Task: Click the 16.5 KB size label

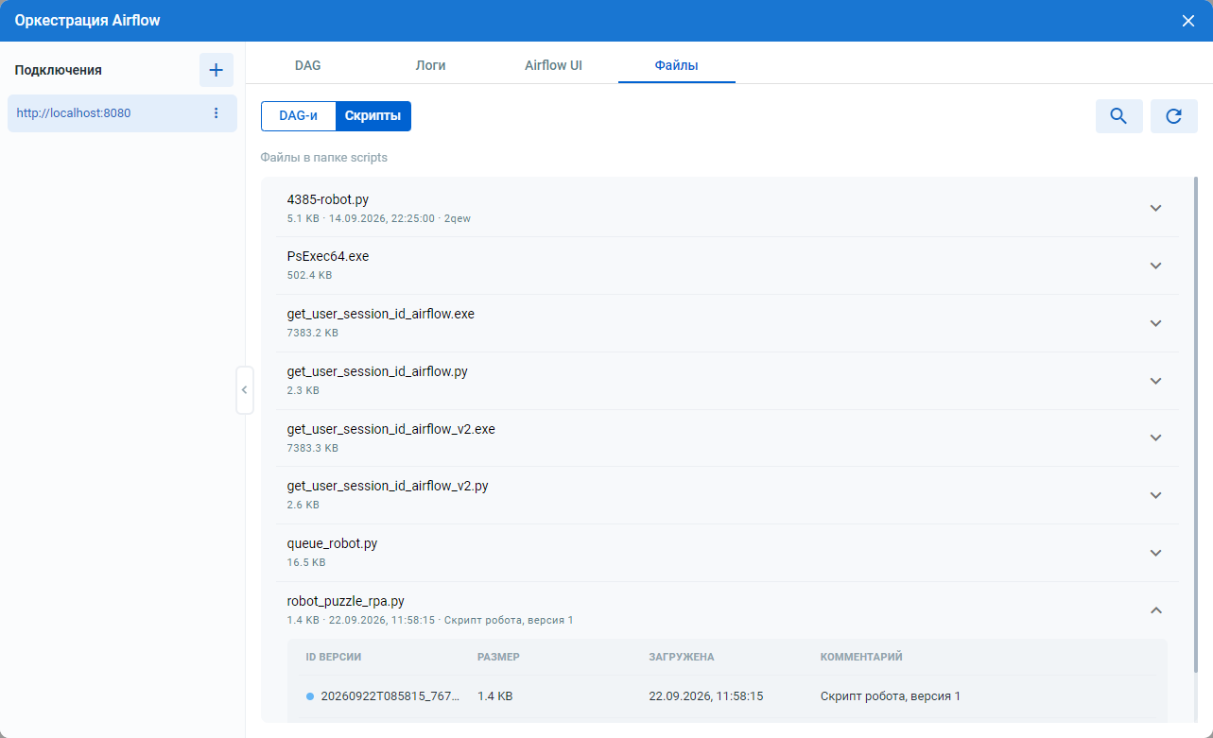Action: (x=306, y=562)
